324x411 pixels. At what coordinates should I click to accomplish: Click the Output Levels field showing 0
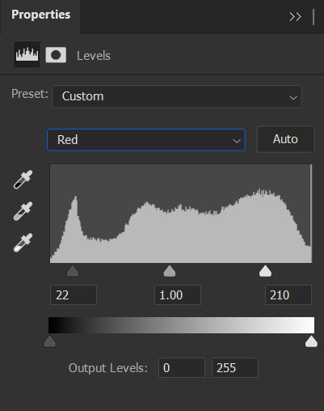(182, 367)
